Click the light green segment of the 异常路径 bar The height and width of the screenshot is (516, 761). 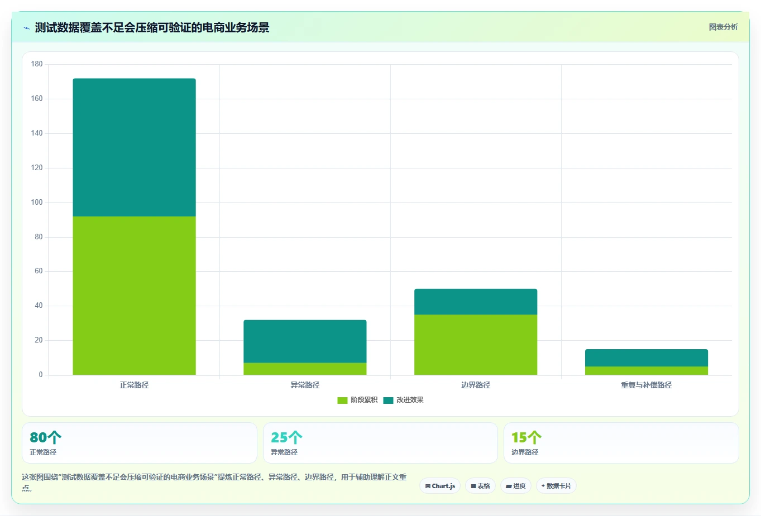pyautogui.click(x=305, y=369)
